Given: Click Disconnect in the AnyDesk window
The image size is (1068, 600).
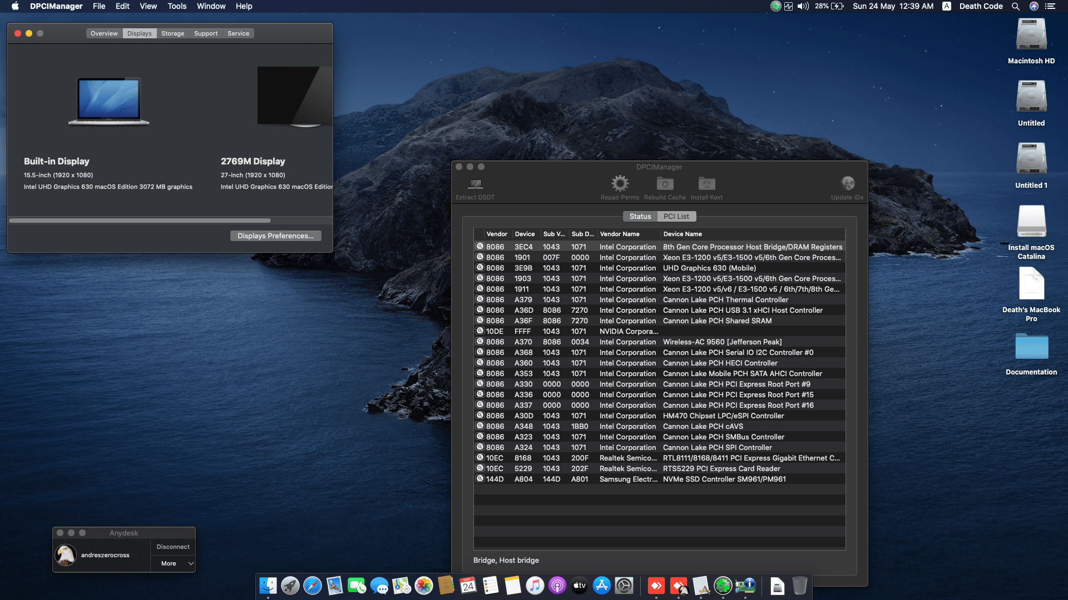Looking at the screenshot, I should click(x=172, y=547).
